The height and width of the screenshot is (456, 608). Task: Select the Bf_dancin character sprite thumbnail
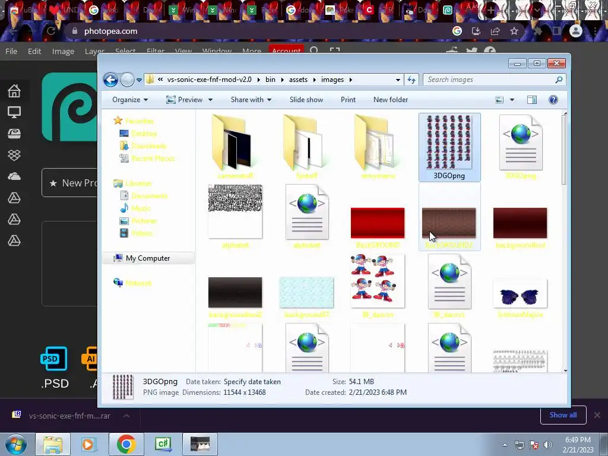point(378,281)
